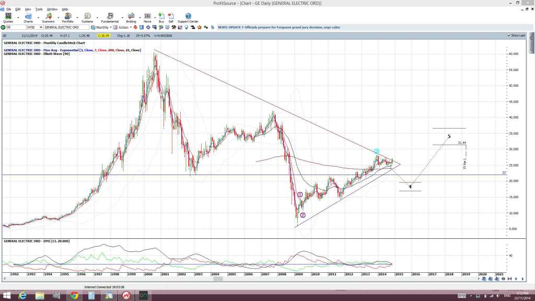This screenshot has width=535, height=301.
Task: Open the Quotes panel
Action: point(8,18)
